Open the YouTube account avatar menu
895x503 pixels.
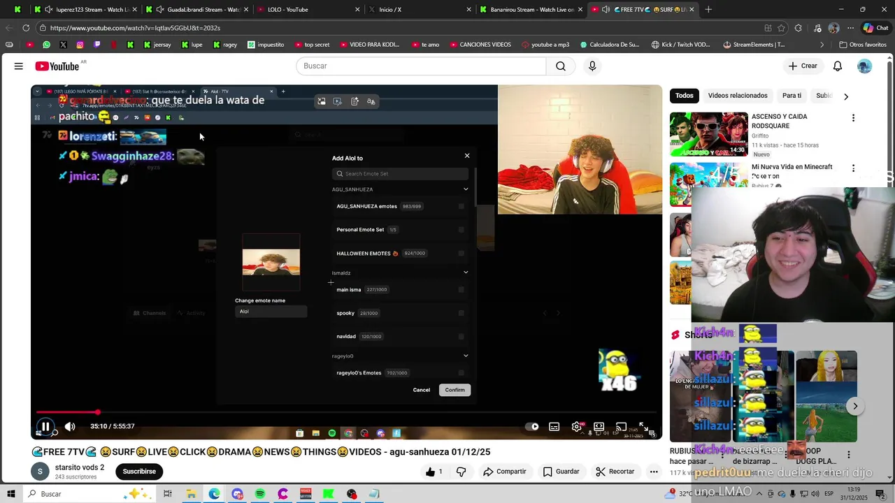pyautogui.click(x=865, y=66)
